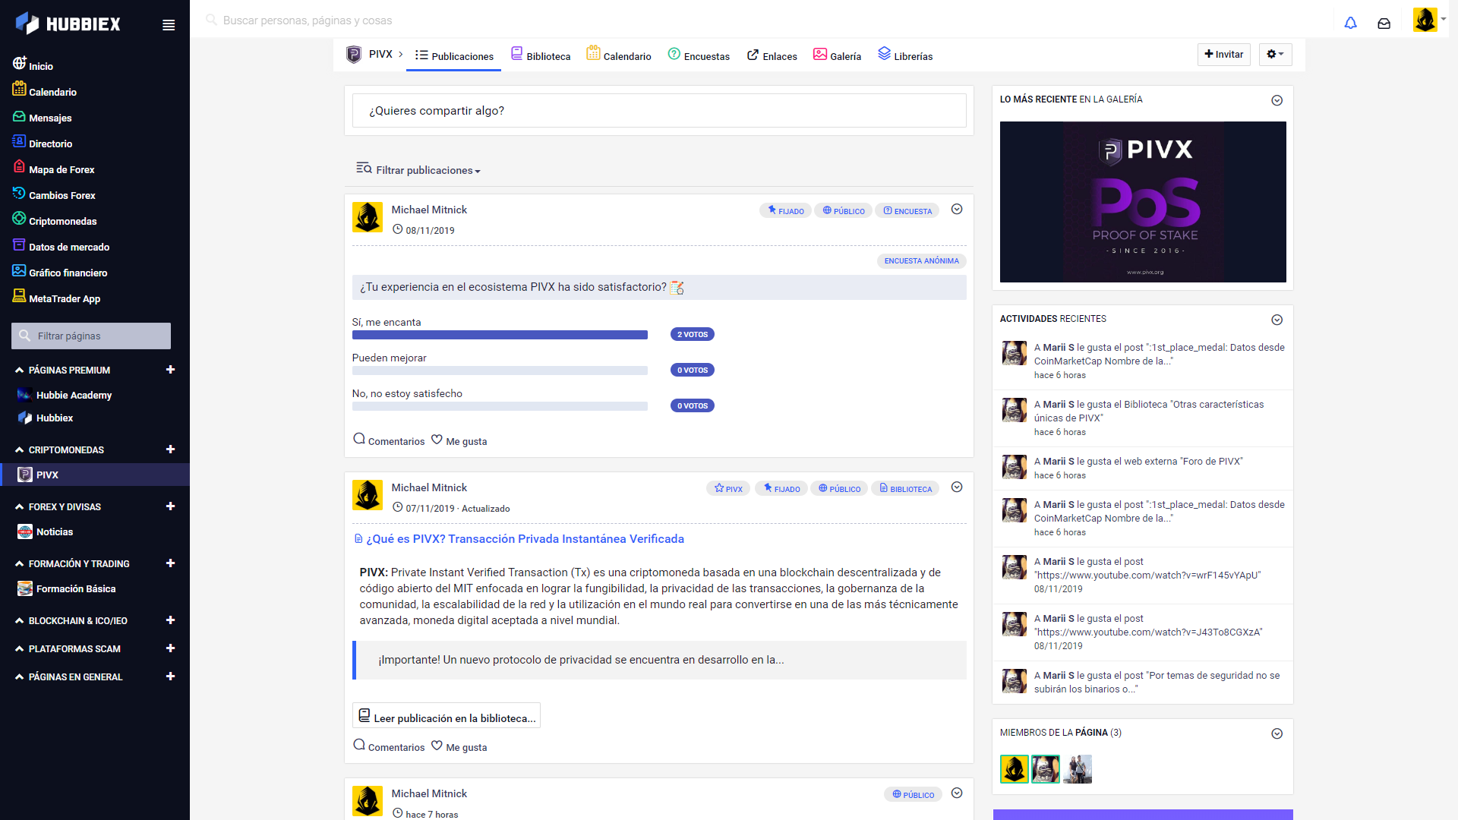The height and width of the screenshot is (820, 1458).
Task: Open options chevron on the PIVX library post
Action: click(x=957, y=487)
